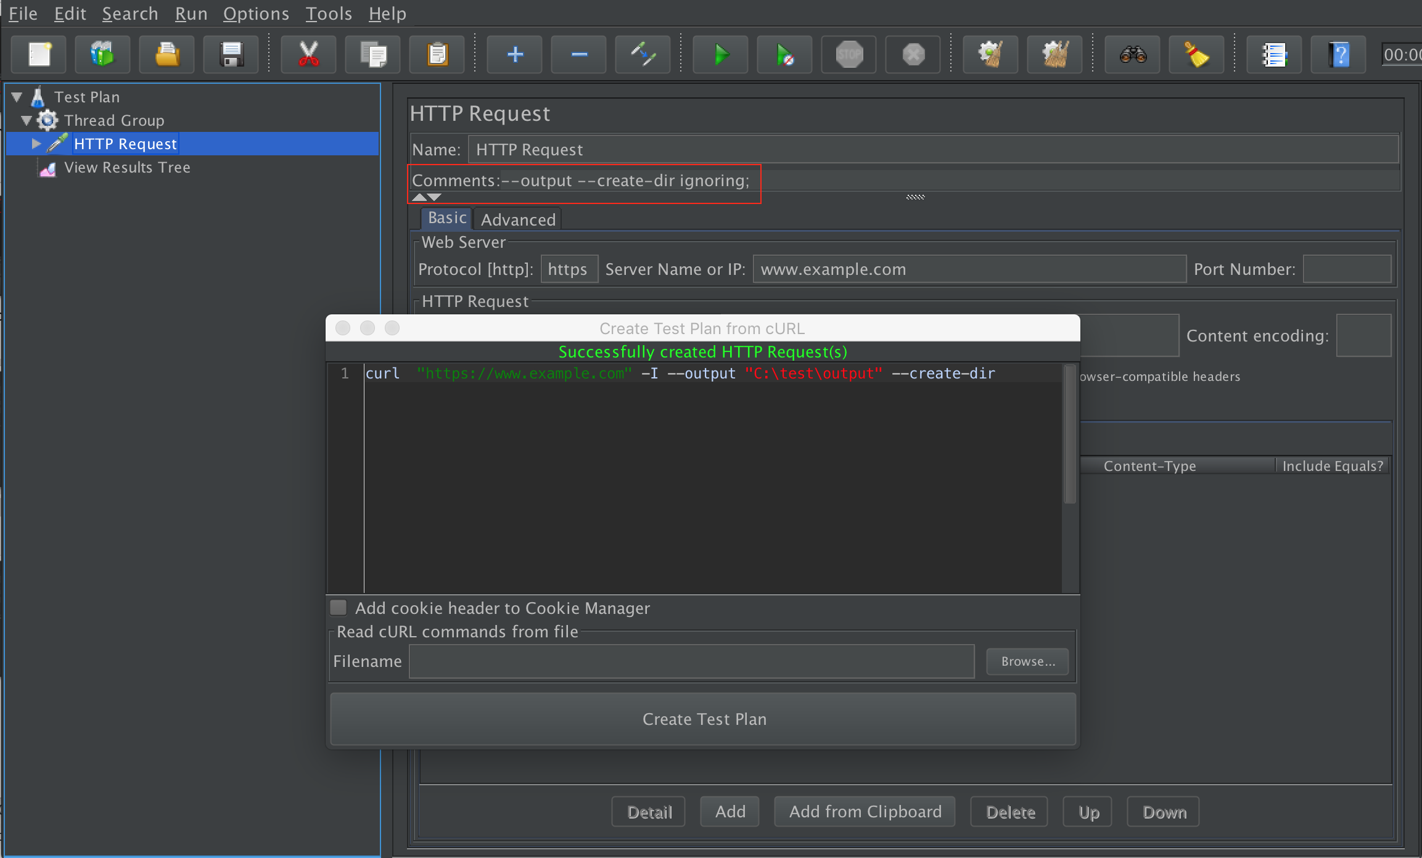Select View Results Tree tree item
Screen dimensions: 1422x858
click(129, 168)
